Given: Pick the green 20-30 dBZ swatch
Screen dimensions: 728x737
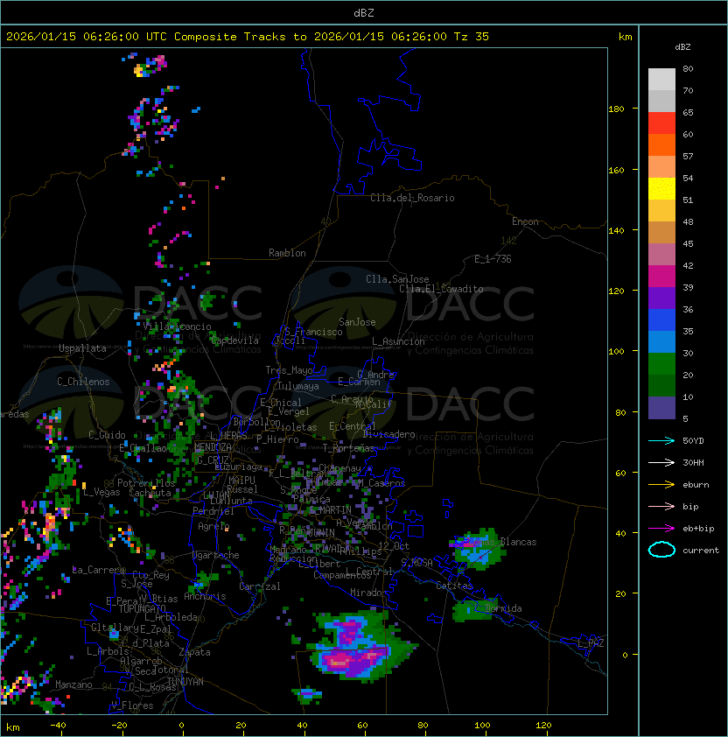Looking at the screenshot, I should pos(661,363).
